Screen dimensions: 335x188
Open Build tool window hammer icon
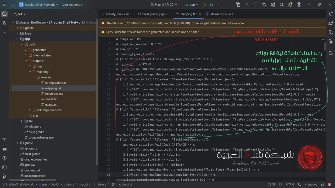4,140
